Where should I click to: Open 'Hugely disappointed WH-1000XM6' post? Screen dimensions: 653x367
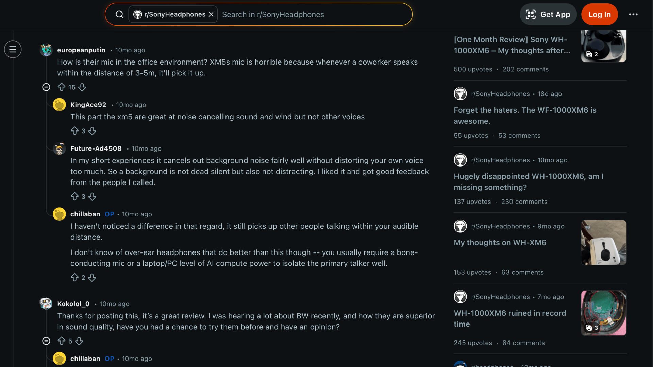pyautogui.click(x=528, y=182)
